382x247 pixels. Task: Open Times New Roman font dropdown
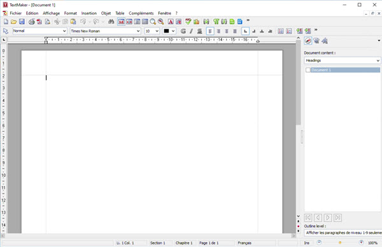106,31
